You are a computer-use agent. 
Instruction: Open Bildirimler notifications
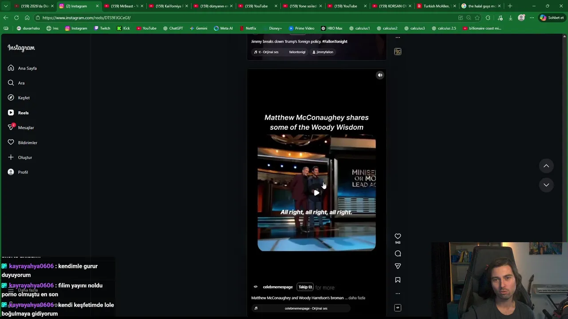click(x=23, y=143)
